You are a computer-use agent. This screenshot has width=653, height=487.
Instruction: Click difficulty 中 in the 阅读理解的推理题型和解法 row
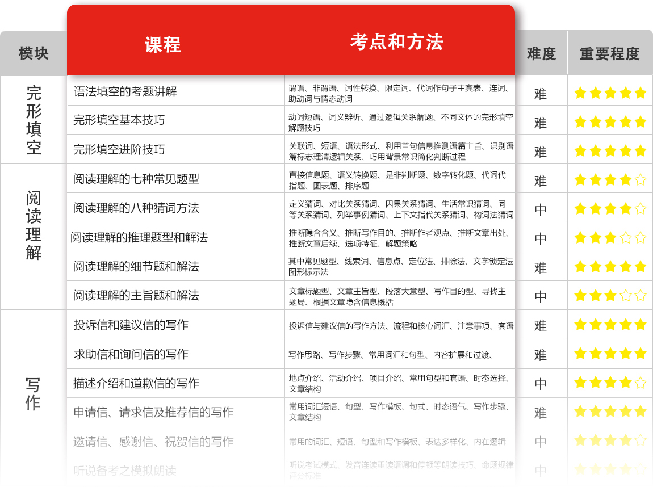[541, 239]
